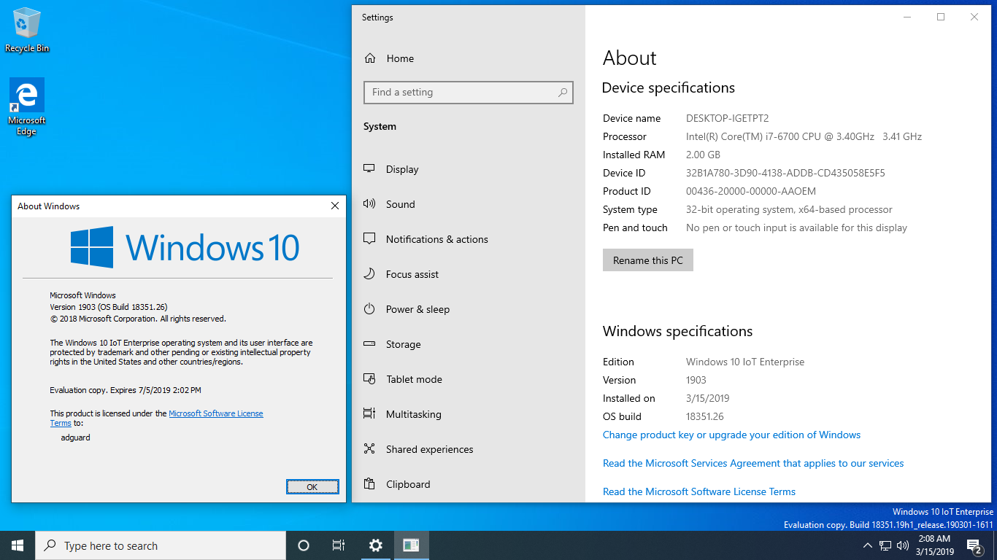
Task: Click the Find a setting field
Action: click(x=469, y=93)
